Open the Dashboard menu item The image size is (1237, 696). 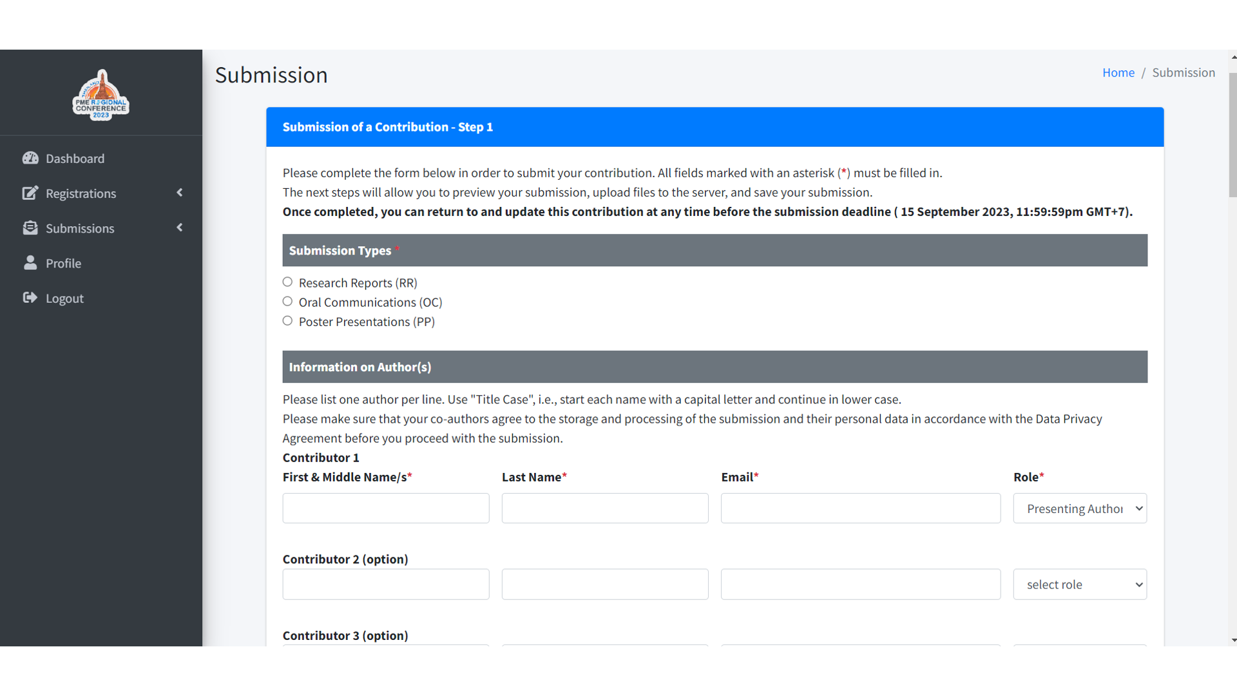[75, 159]
